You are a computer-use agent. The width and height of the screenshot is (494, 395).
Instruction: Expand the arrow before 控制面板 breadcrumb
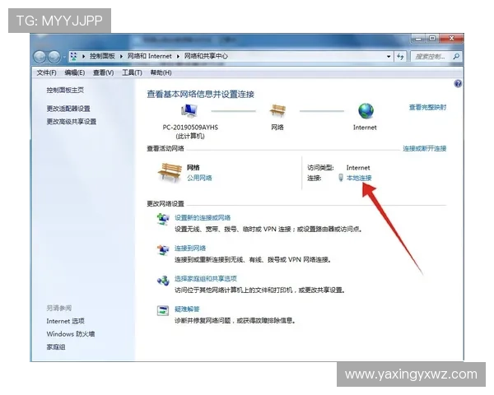click(83, 57)
